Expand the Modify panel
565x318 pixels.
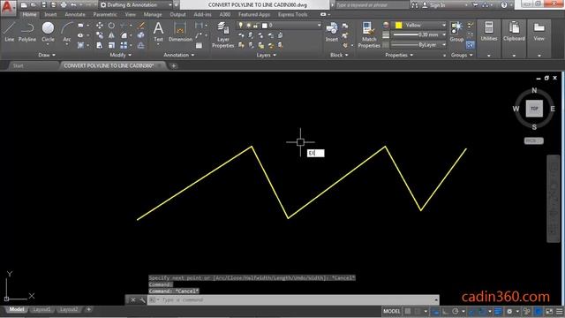tap(120, 55)
